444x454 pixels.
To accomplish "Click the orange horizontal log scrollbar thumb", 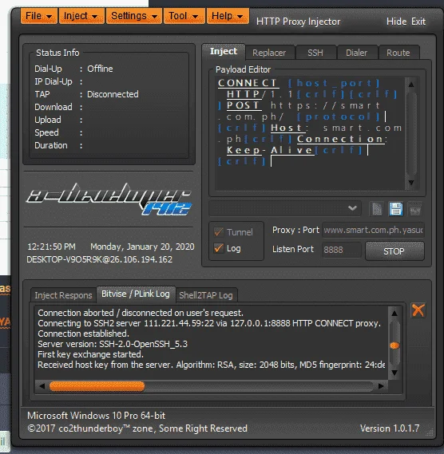I will (x=97, y=386).
